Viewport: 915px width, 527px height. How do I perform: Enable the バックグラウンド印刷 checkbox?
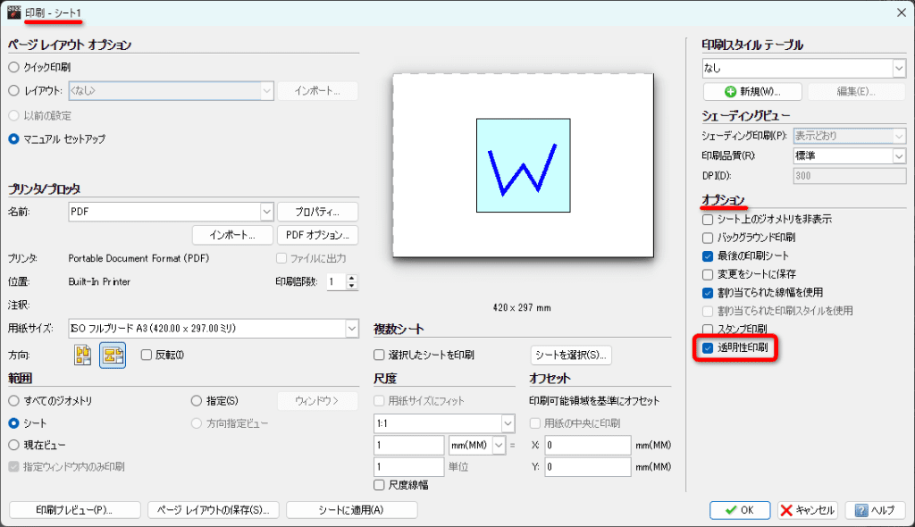(x=708, y=238)
